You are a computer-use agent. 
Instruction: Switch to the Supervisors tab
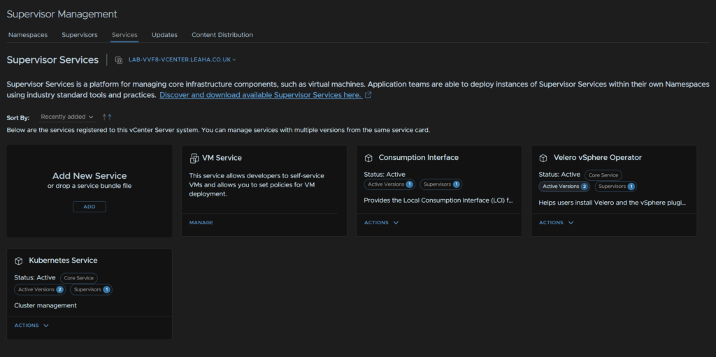pyautogui.click(x=80, y=35)
